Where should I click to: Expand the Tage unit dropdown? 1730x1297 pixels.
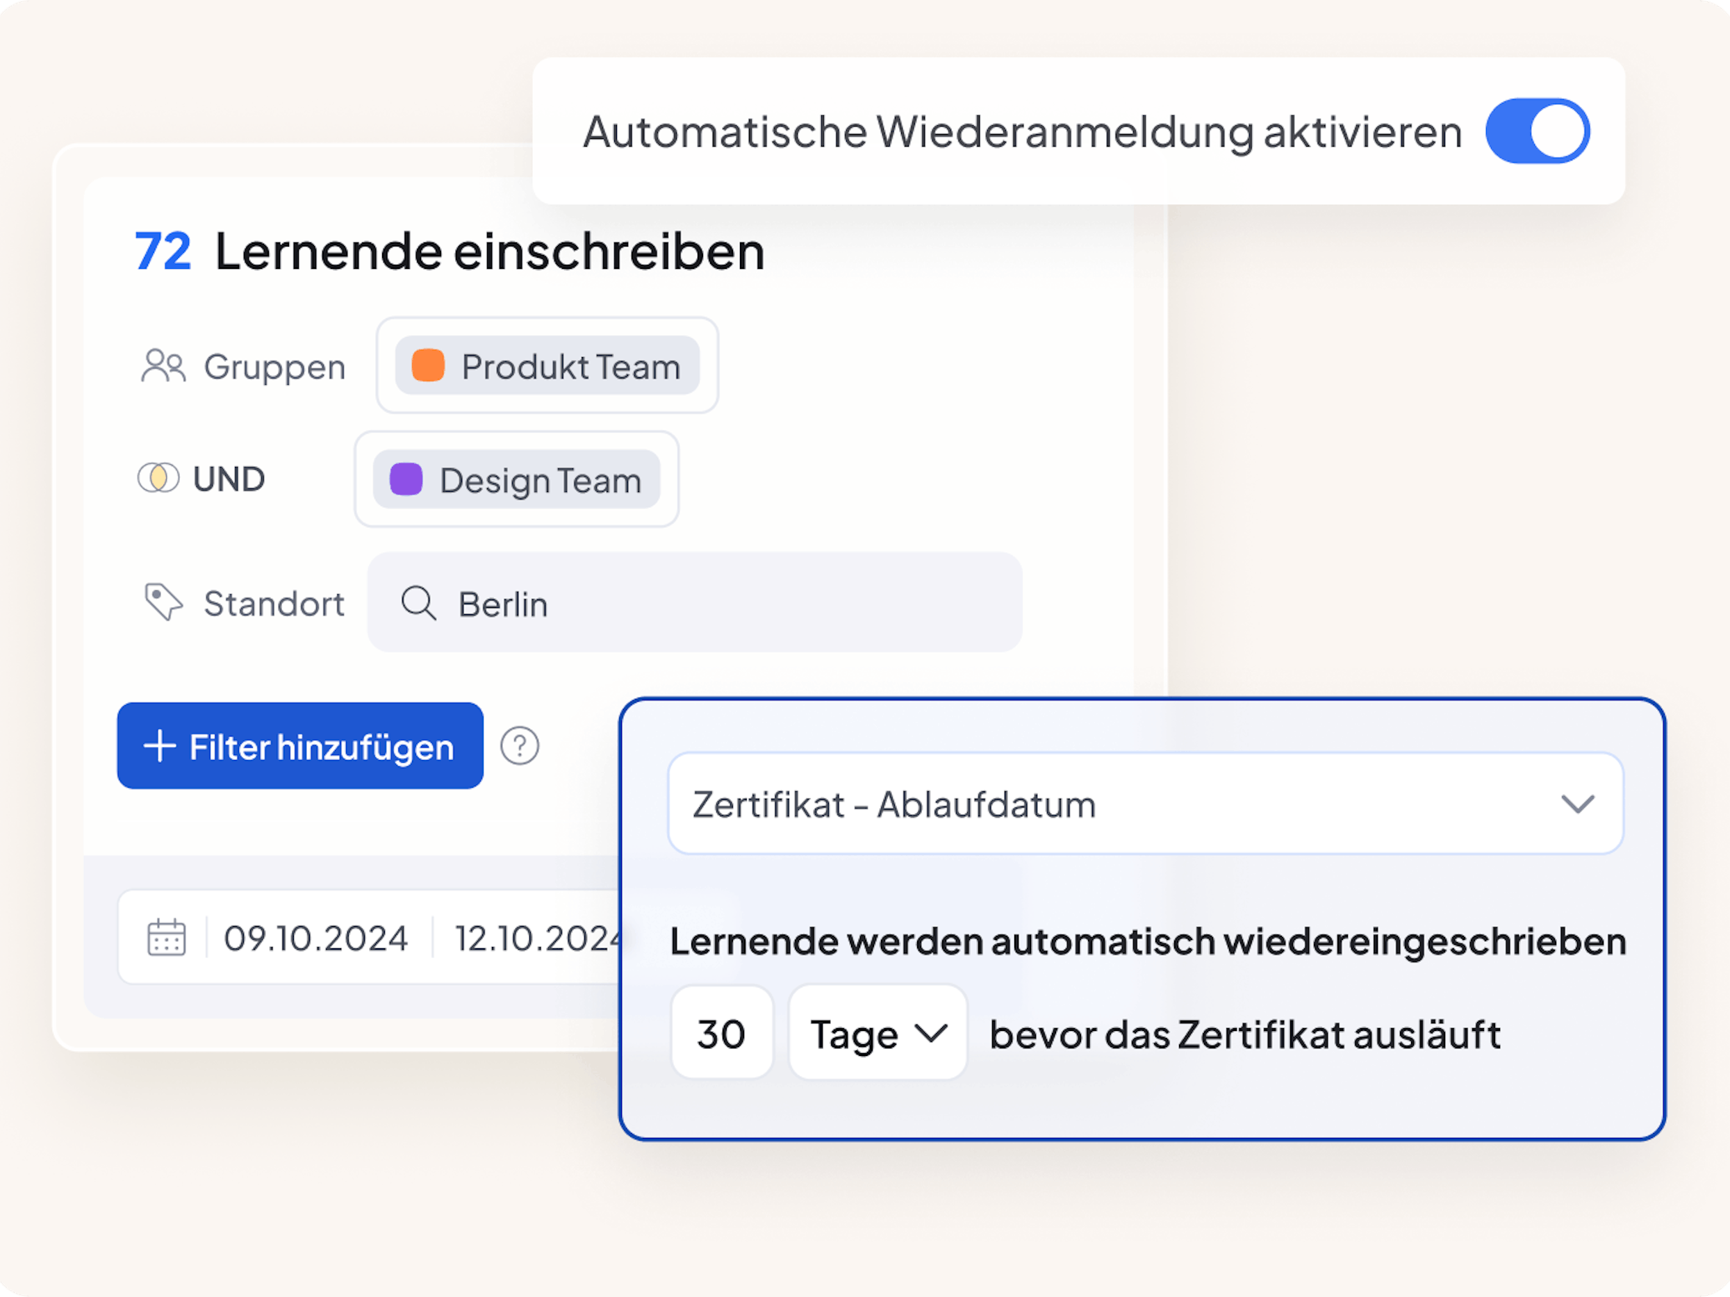[878, 1034]
